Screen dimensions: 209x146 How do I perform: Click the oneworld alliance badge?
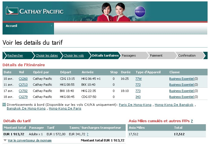pyautogui.click(x=140, y=12)
